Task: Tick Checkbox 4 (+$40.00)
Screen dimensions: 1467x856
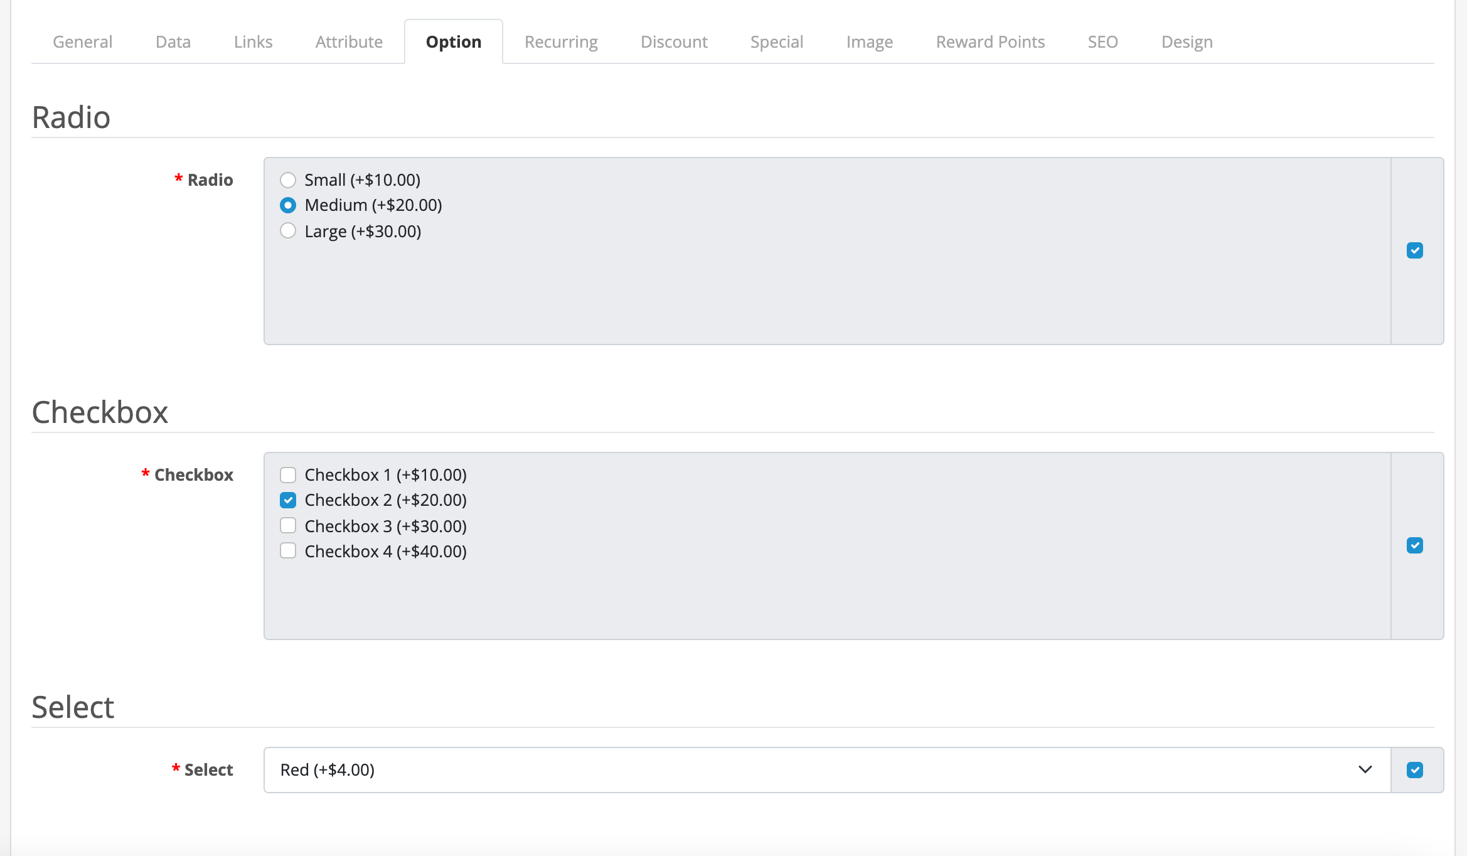Action: (288, 551)
